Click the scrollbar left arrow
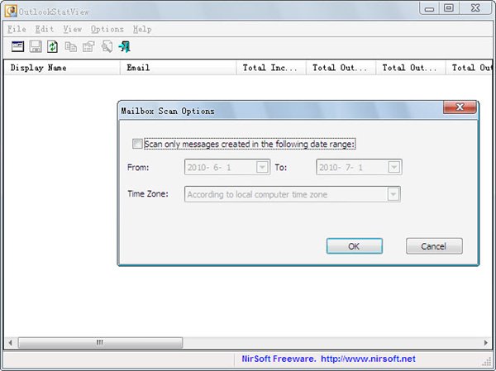Screen dimensions: 496x371 11,343
